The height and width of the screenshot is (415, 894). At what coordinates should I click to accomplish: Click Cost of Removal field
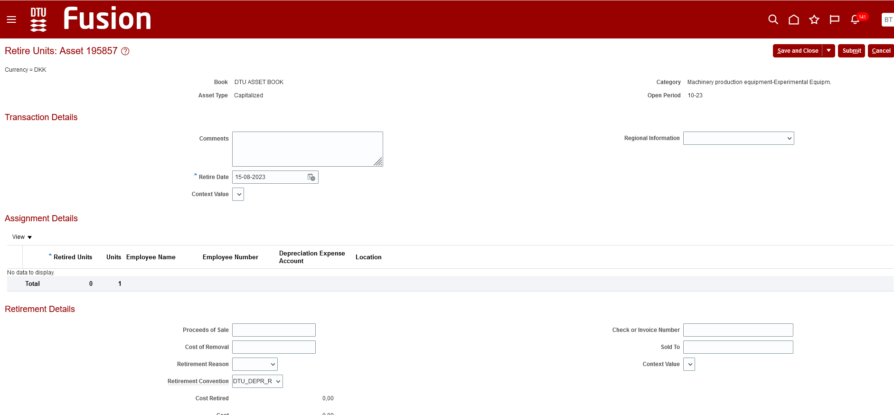(x=274, y=347)
